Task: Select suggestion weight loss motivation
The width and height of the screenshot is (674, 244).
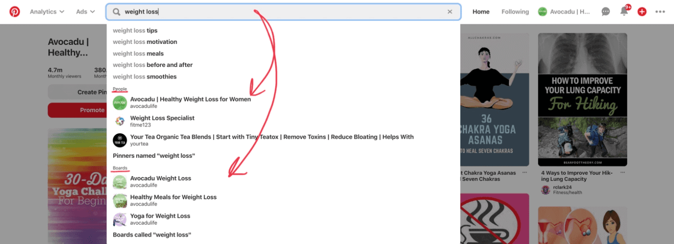Action: pos(145,42)
